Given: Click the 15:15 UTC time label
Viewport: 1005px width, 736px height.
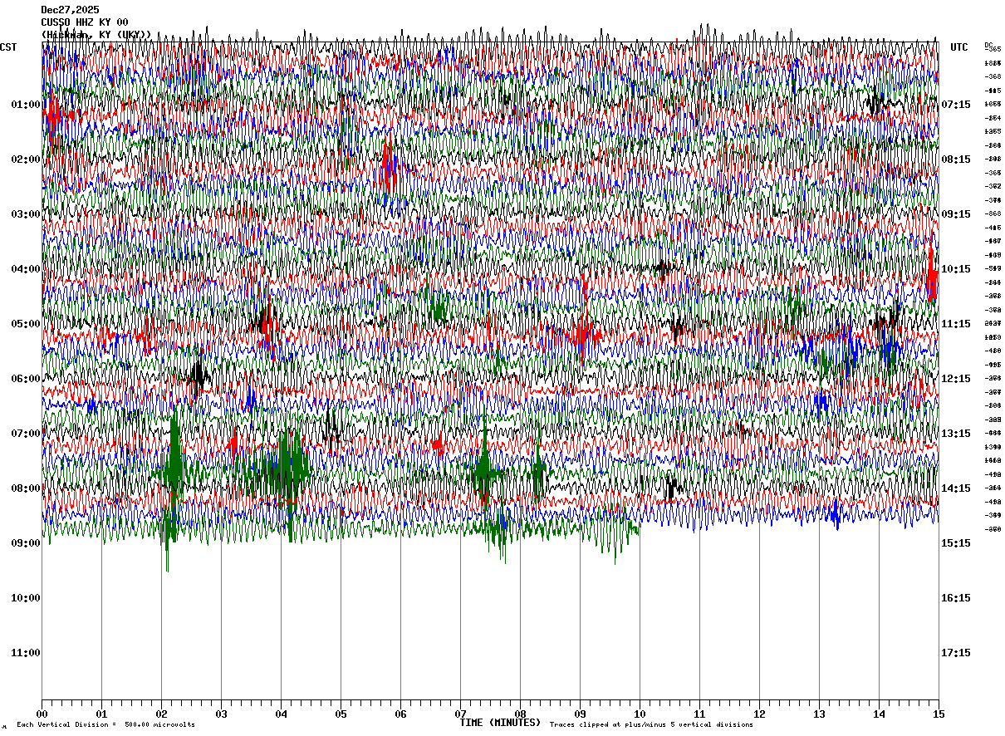Looking at the screenshot, I should click(956, 543).
